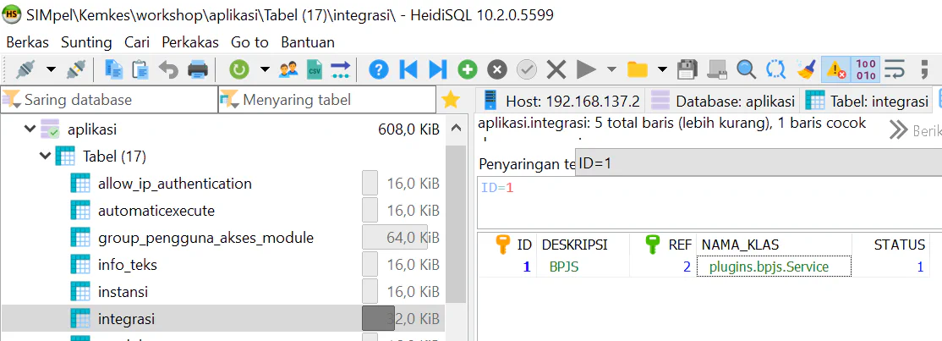Click the semicolon delimiter icon
Image resolution: width=942 pixels, height=341 pixels.
[924, 69]
